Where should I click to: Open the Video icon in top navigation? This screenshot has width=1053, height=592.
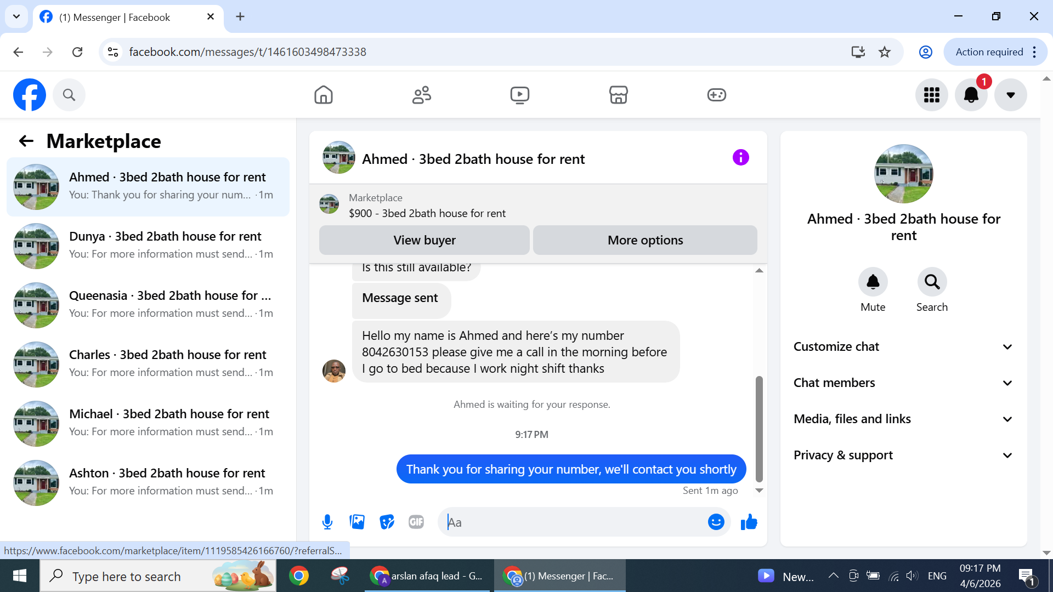point(520,95)
